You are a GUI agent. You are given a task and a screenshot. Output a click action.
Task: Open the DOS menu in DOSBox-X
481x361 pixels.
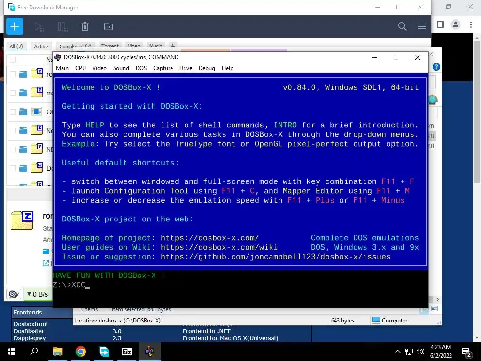[141, 68]
